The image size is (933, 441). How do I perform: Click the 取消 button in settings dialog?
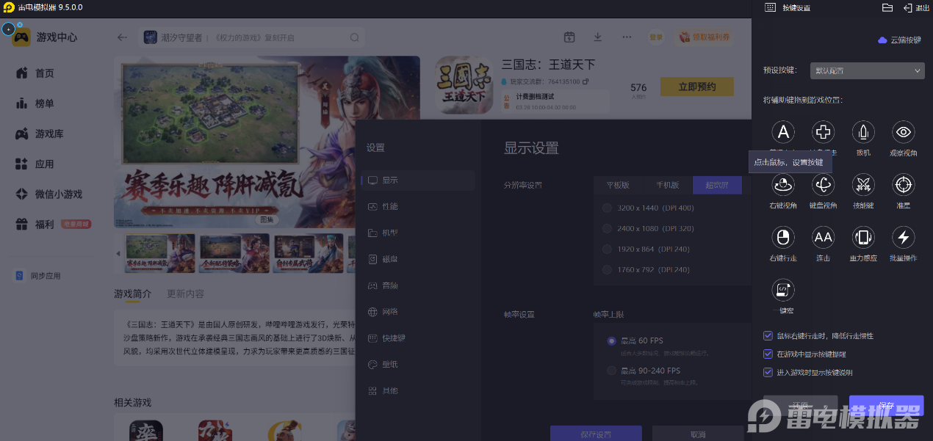(697, 434)
